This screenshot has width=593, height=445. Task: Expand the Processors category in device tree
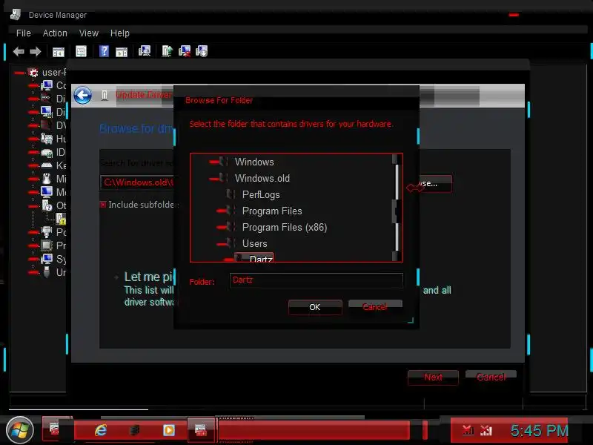[33, 245]
